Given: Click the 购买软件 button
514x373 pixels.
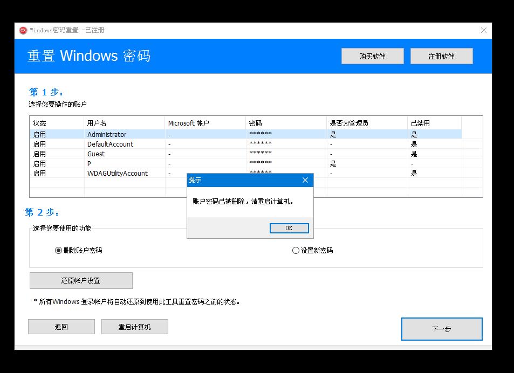Looking at the screenshot, I should click(372, 56).
